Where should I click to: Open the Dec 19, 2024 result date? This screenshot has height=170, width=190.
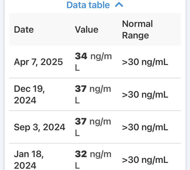pyautogui.click(x=29, y=94)
